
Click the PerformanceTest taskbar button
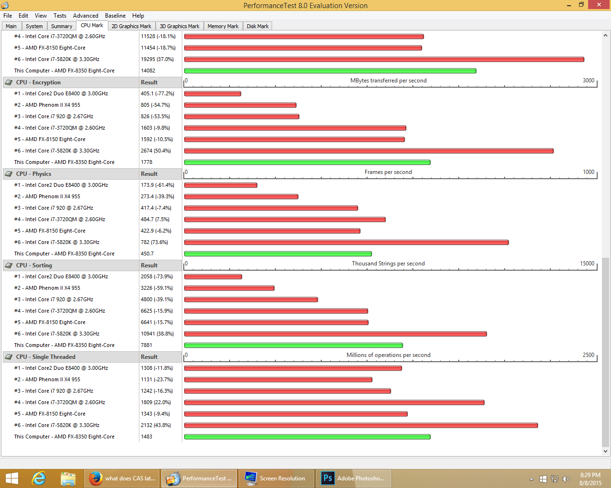(x=199, y=478)
